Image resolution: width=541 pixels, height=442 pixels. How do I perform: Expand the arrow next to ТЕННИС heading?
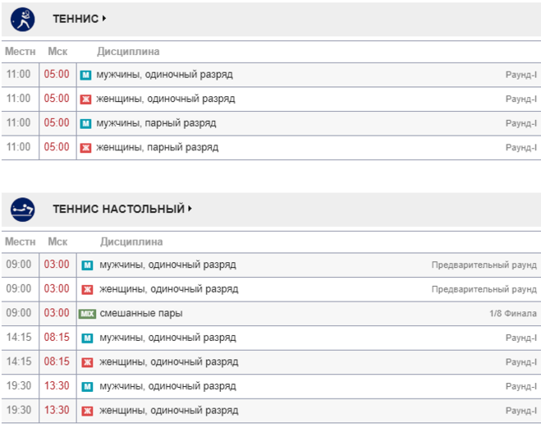(x=104, y=18)
